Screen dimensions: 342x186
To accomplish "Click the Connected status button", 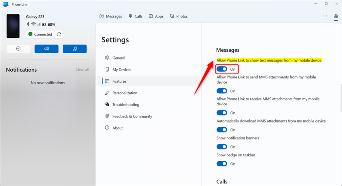I will [40, 34].
